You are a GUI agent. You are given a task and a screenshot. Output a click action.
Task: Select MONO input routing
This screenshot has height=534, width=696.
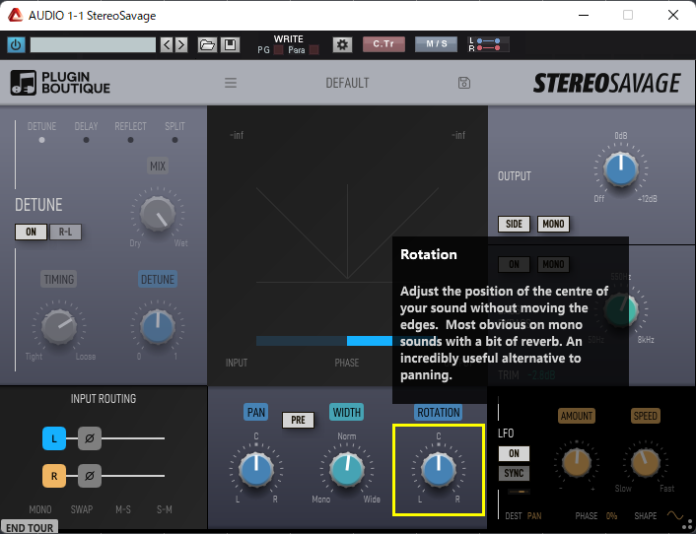(x=40, y=509)
